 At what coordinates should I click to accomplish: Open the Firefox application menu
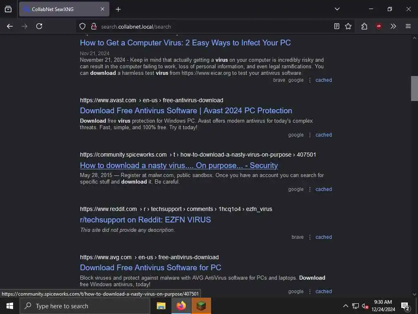408,26
